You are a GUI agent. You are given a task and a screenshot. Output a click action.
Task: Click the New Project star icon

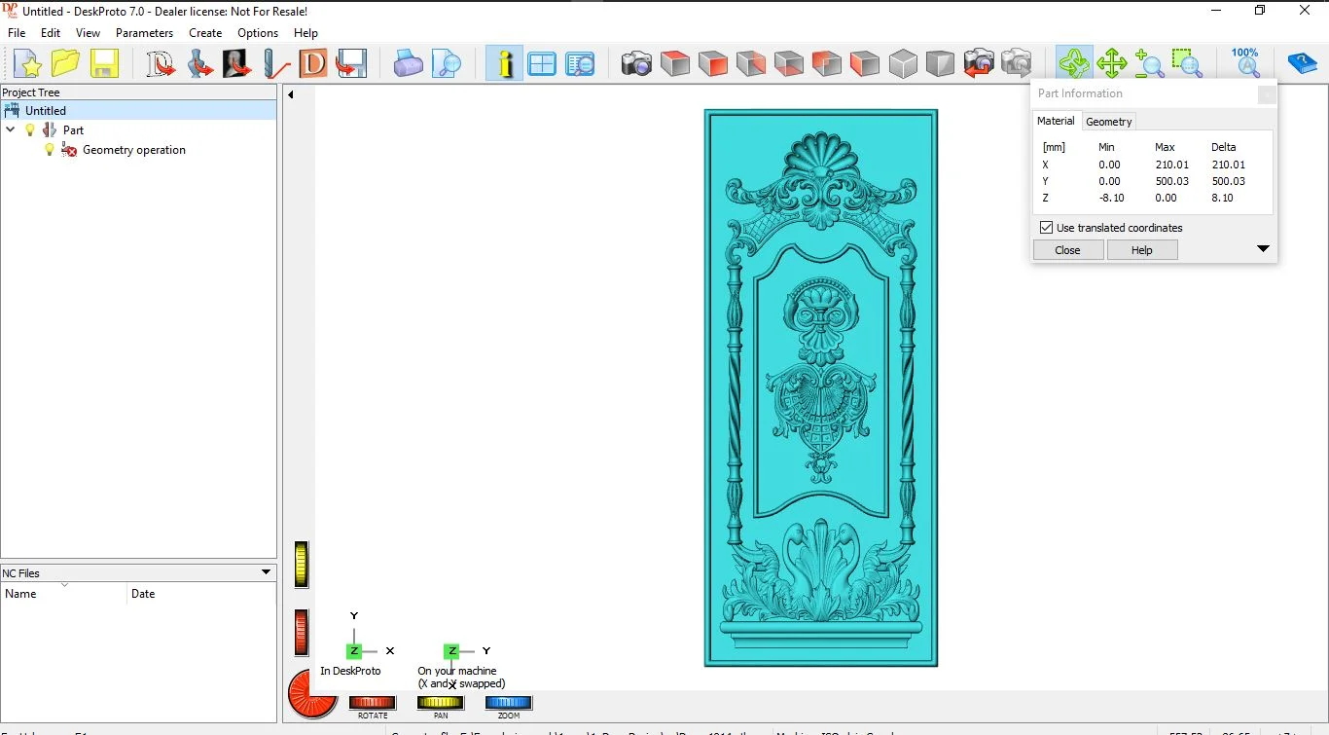[27, 64]
